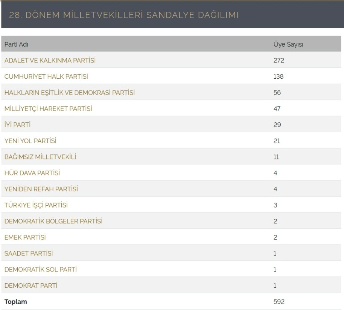Open HALKLARIN EŞİTLİK VE DEMOKRASİ PARTİSİ link
The height and width of the screenshot is (310, 344).
tap(69, 93)
